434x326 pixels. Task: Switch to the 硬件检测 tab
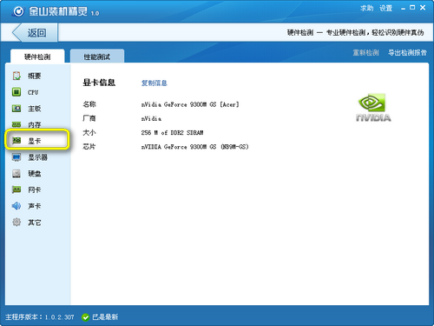click(x=37, y=57)
